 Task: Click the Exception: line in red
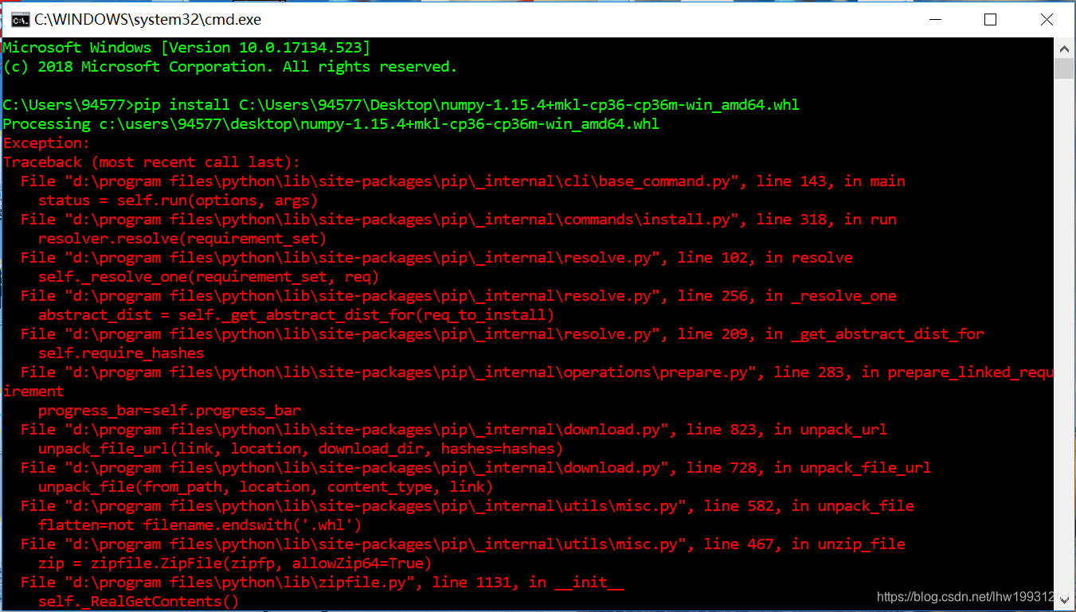pyautogui.click(x=45, y=142)
